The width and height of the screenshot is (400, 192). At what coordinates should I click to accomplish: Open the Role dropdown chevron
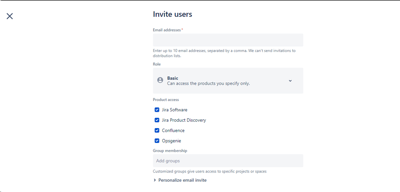290,81
